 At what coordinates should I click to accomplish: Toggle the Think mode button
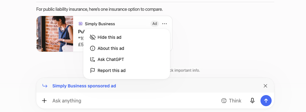tap(231, 101)
